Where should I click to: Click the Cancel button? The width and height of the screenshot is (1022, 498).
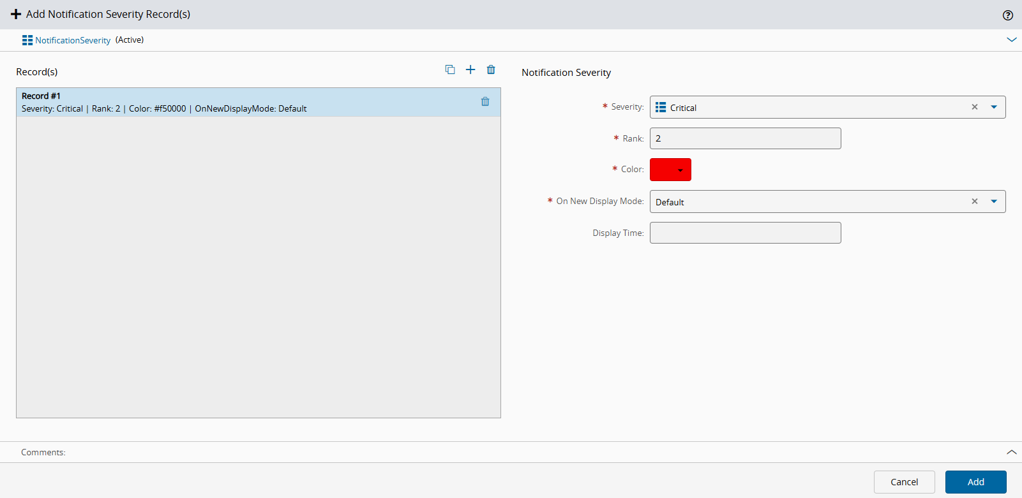point(905,482)
